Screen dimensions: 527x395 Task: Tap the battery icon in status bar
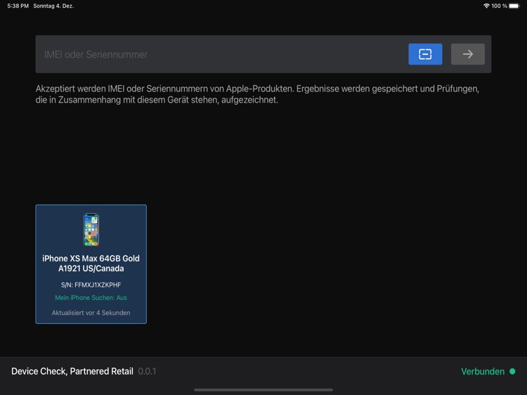(514, 6)
